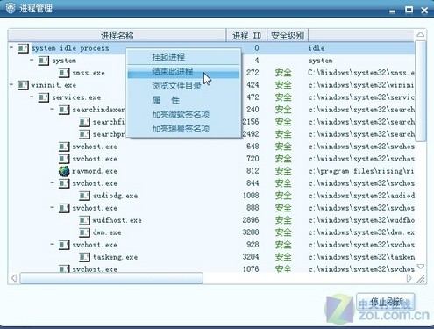Close the 进程管理 window

tap(424, 11)
